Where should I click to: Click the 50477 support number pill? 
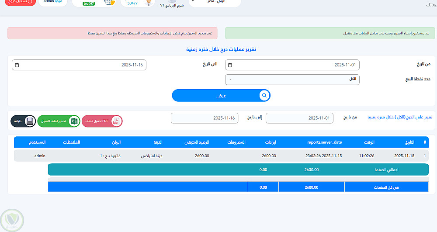[x=138, y=3]
